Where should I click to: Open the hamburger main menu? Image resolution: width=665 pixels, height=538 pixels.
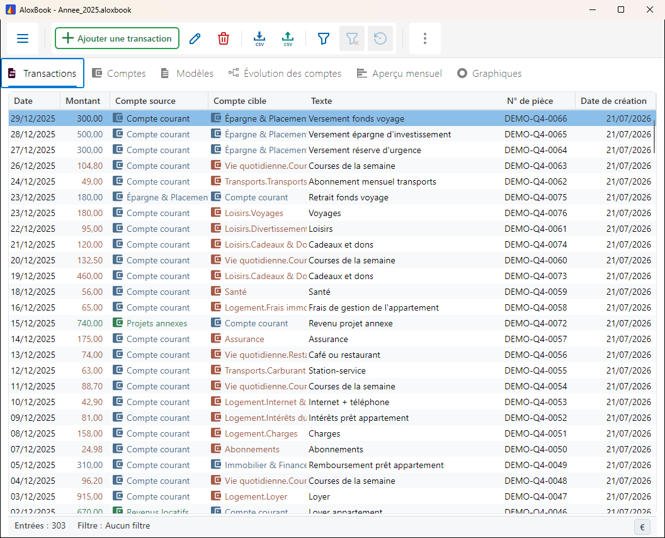click(x=23, y=38)
